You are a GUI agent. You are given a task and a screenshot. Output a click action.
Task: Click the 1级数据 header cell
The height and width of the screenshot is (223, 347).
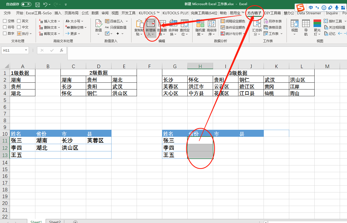pos(23,73)
